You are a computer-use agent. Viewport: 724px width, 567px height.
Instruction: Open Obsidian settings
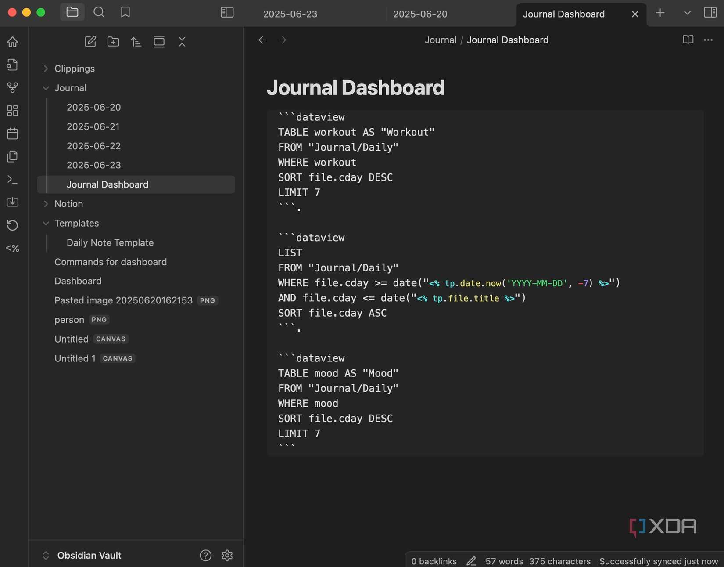click(227, 555)
